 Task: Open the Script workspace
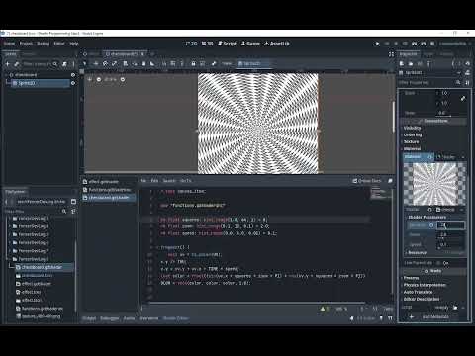227,44
